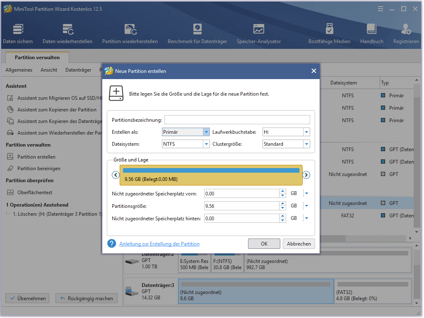Select the E:System Res 500 MB block
The width and height of the screenshot is (424, 318).
[x=194, y=261]
